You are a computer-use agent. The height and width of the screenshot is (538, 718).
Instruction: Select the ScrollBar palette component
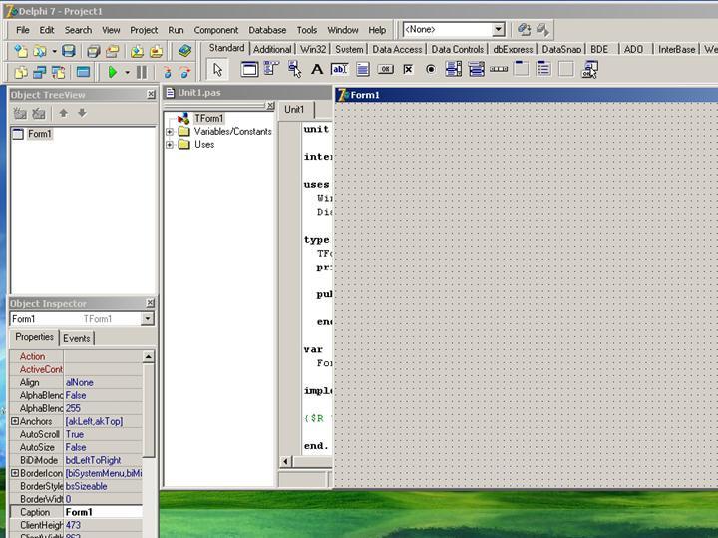pos(499,70)
